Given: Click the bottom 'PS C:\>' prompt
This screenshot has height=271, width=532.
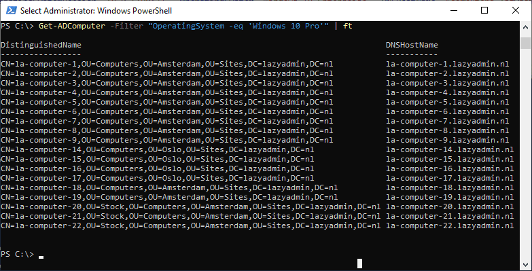Looking at the screenshot, I should click(17, 254).
